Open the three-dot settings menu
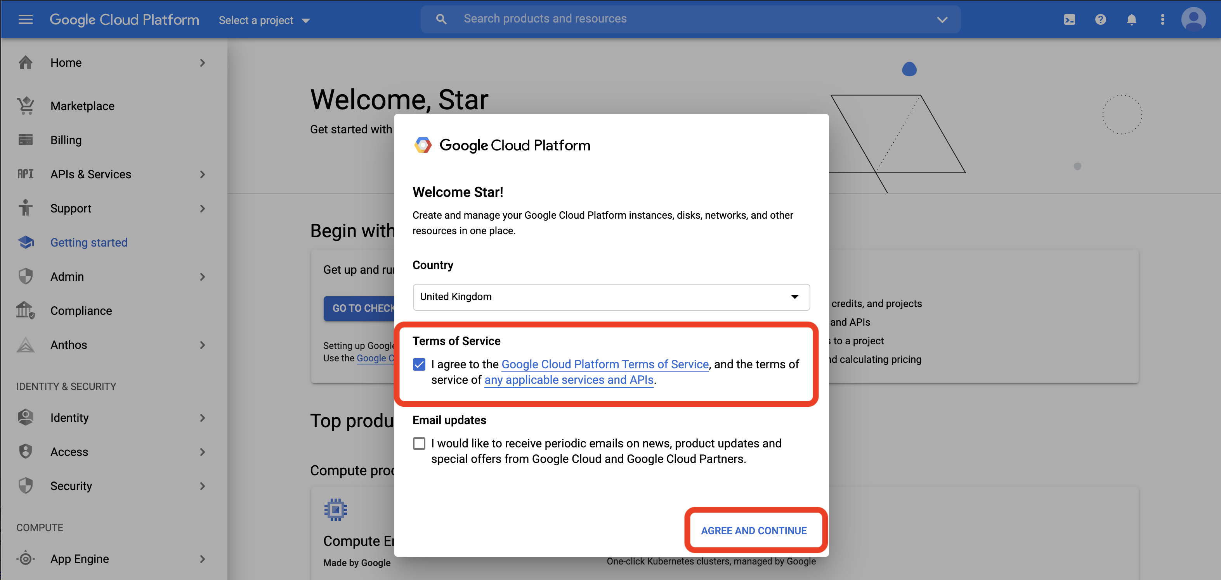Viewport: 1221px width, 580px height. point(1162,19)
